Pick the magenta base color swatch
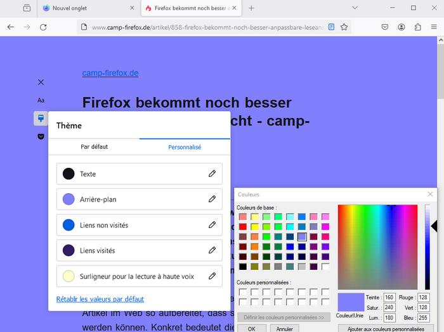The height and width of the screenshot is (332, 444). (325, 227)
